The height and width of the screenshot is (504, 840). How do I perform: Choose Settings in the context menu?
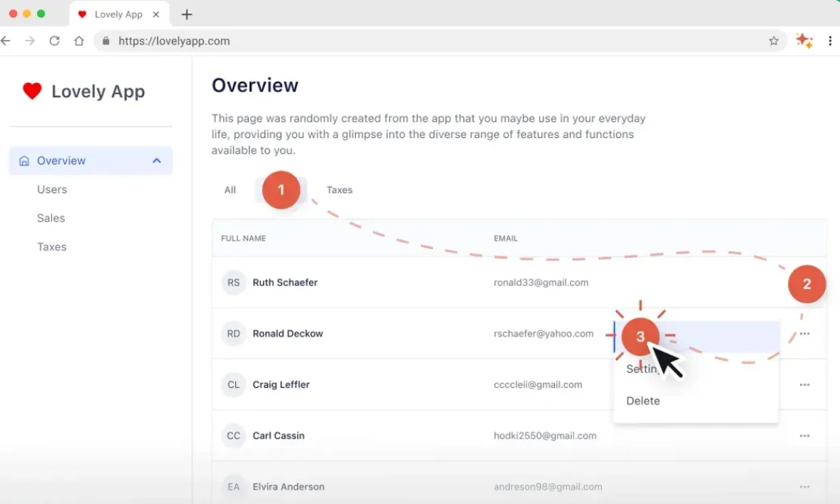click(x=642, y=369)
